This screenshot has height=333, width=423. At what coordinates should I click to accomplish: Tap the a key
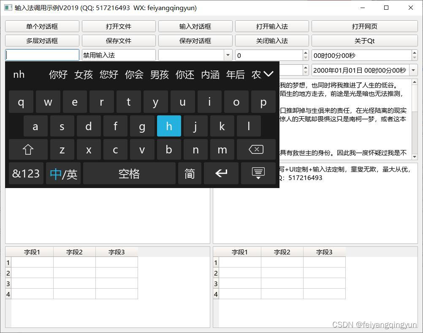pos(35,126)
